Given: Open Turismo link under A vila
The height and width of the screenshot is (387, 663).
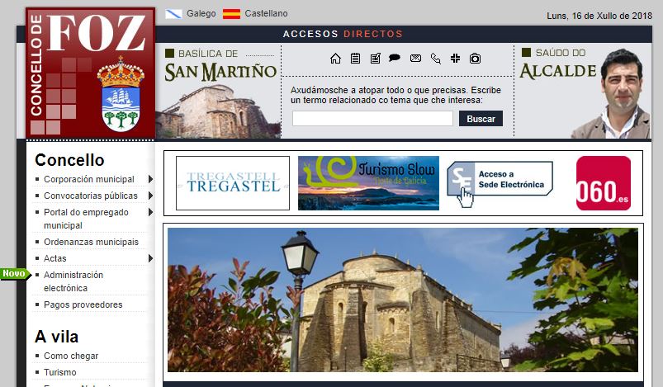Looking at the screenshot, I should click(59, 372).
